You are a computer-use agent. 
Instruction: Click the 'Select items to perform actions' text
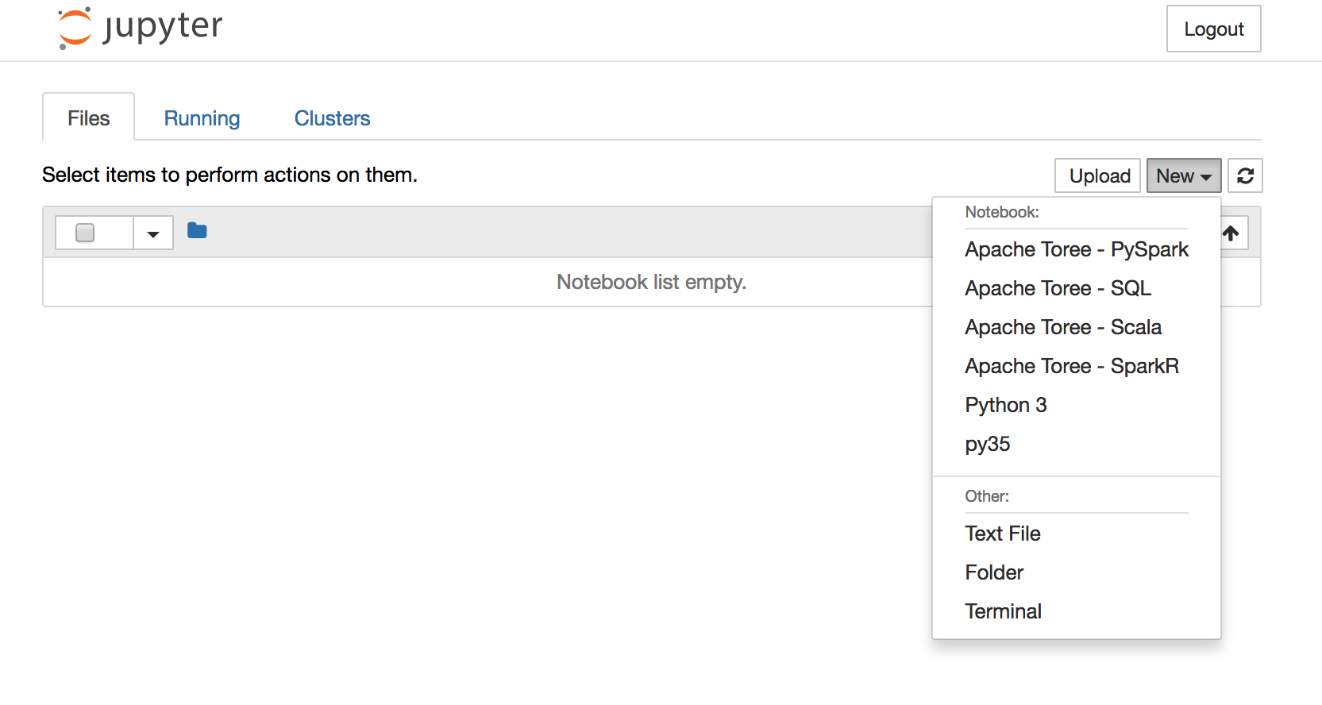coord(229,175)
